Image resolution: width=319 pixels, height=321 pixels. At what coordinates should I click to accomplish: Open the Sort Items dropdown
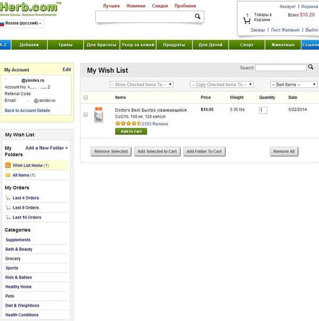[x=294, y=85]
